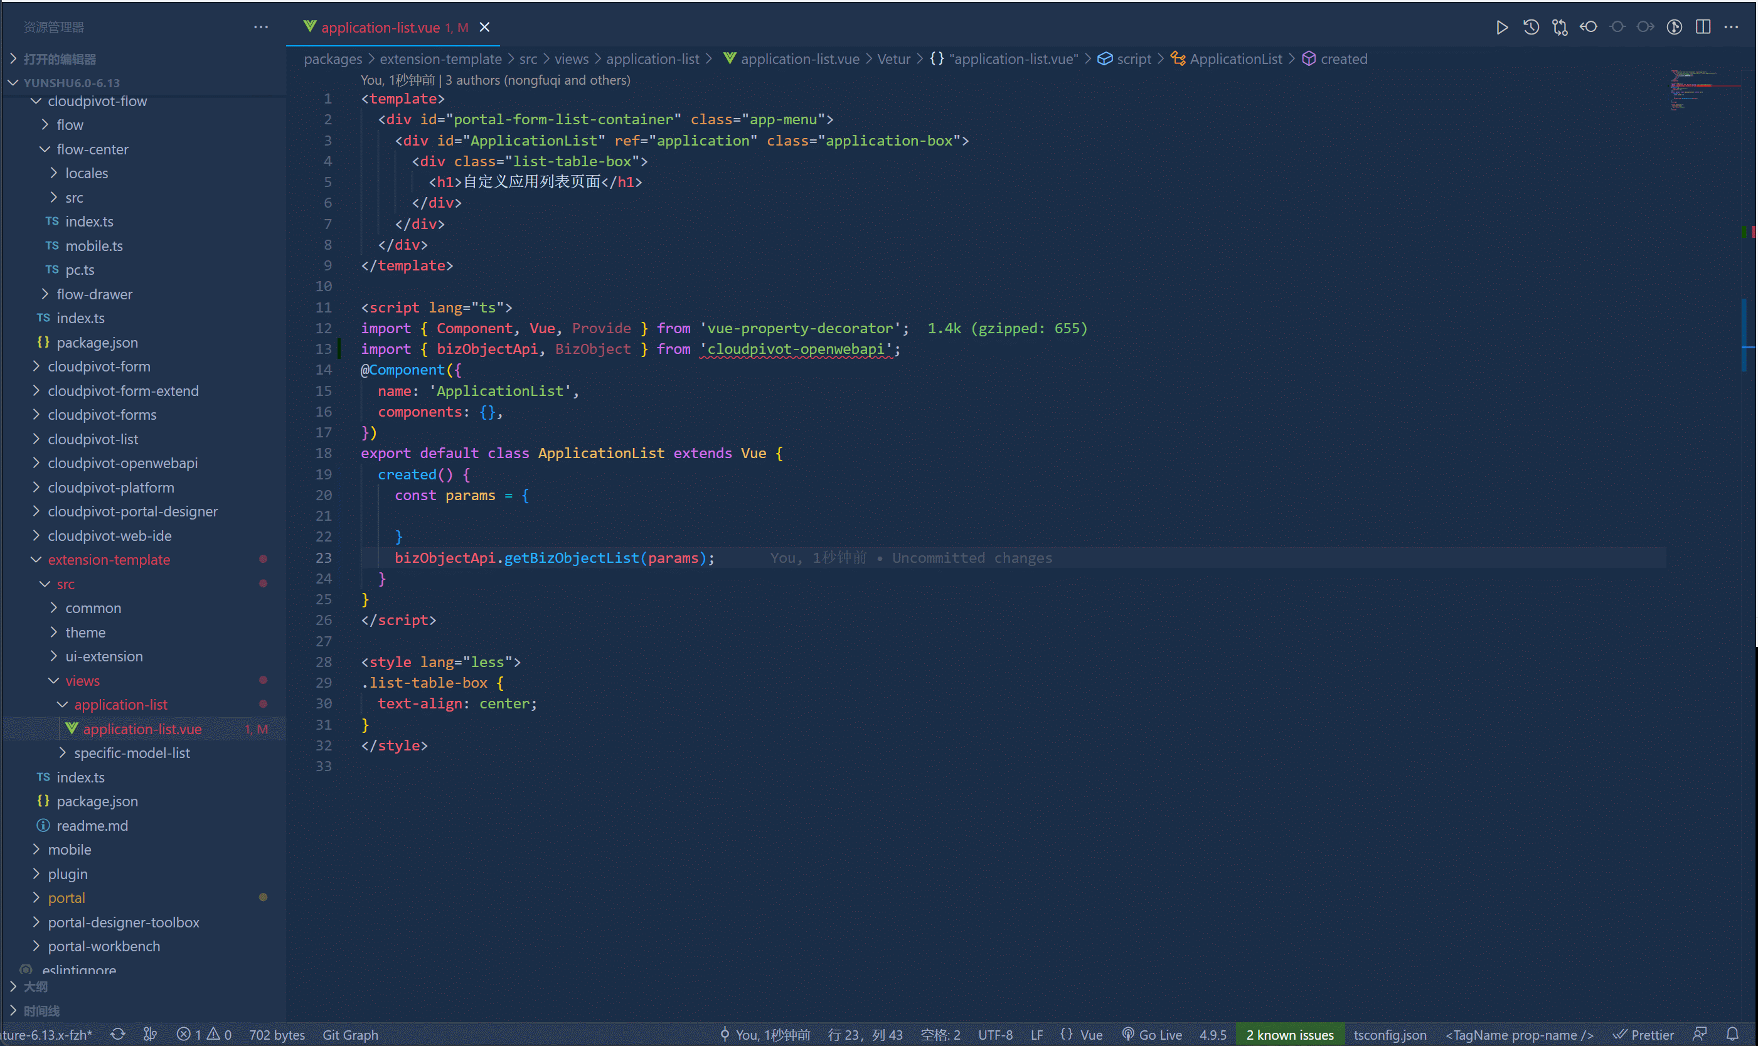
Task: Open editor more actions ellipsis
Action: [1731, 28]
